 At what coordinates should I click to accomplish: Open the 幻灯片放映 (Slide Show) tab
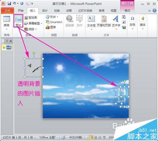pos(85,10)
